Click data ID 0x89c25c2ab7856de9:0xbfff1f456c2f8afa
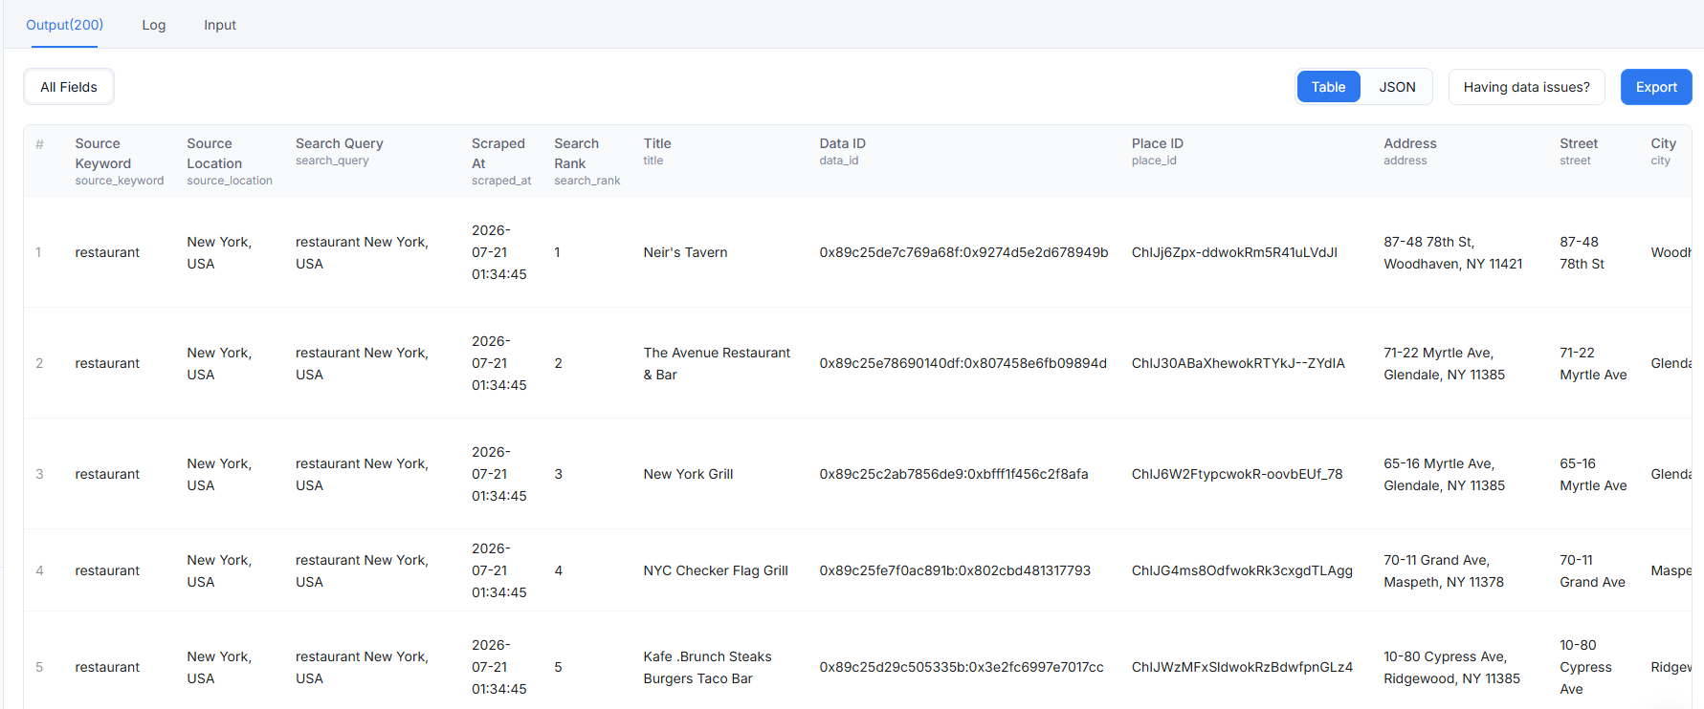This screenshot has width=1704, height=709. (954, 474)
